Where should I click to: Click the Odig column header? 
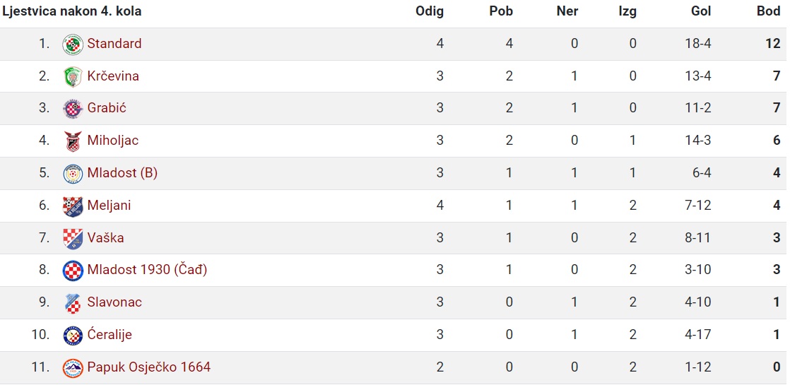click(x=429, y=11)
